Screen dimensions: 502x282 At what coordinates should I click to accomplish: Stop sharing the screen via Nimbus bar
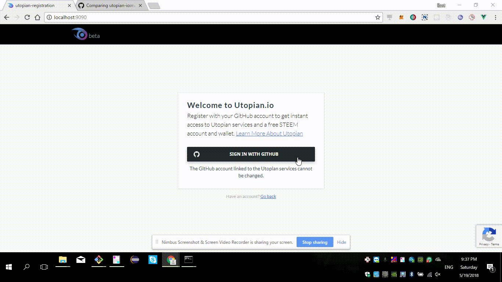pos(315,242)
